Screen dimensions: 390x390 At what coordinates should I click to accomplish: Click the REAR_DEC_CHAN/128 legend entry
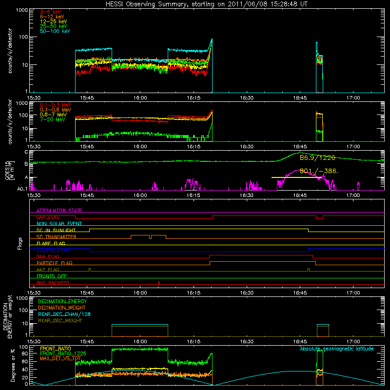[x=64, y=314]
